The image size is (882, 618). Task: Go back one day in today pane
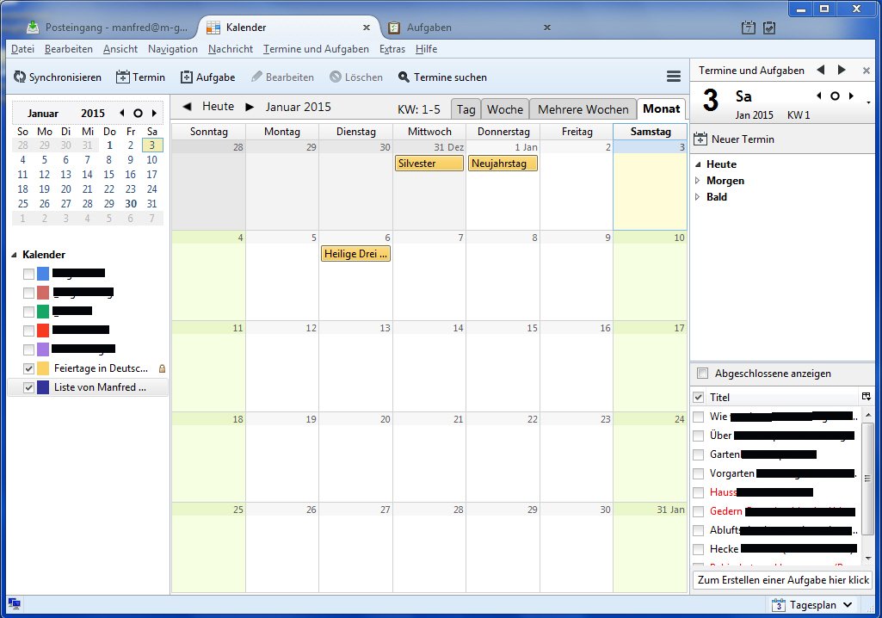tap(819, 96)
